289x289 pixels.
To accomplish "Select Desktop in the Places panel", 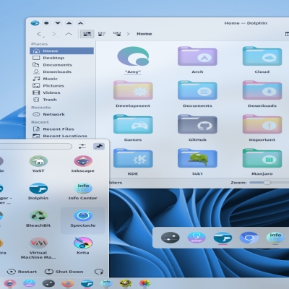I will [x=61, y=58].
